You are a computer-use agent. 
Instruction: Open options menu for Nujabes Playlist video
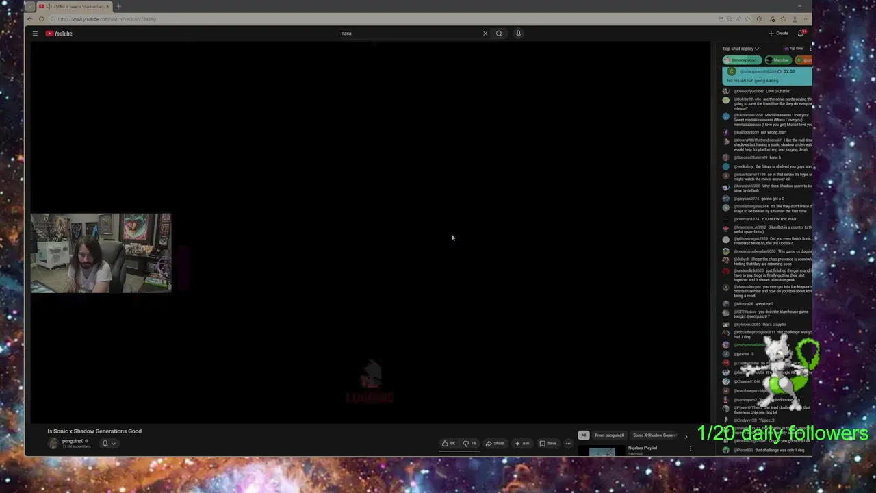point(690,449)
